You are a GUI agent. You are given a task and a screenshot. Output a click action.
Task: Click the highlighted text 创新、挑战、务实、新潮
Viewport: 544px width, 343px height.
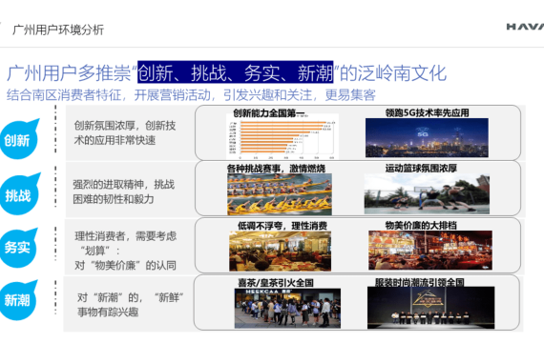[235, 72]
